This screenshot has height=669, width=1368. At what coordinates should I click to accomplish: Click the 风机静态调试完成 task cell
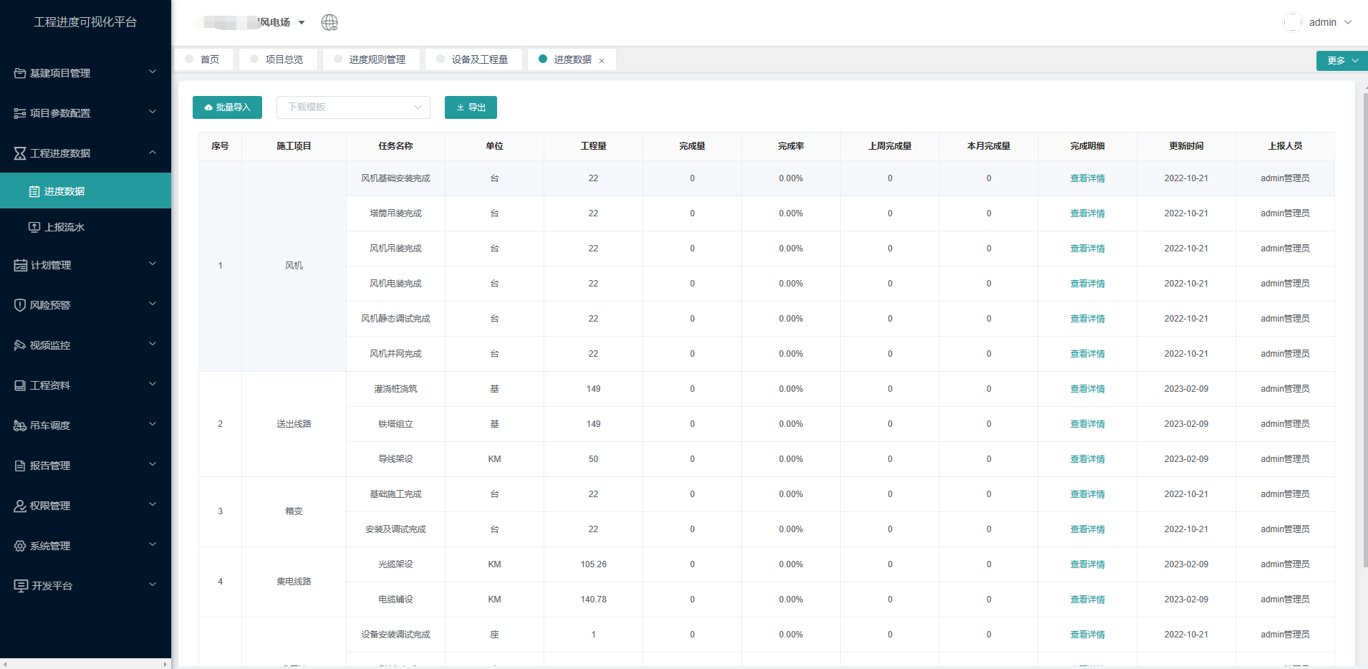(x=395, y=319)
